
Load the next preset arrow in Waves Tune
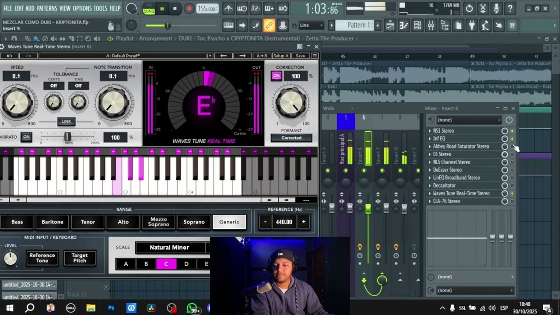click(242, 56)
